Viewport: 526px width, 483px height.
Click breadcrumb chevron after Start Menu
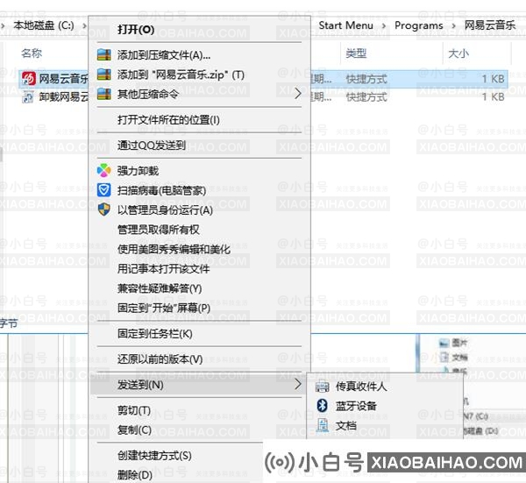384,25
